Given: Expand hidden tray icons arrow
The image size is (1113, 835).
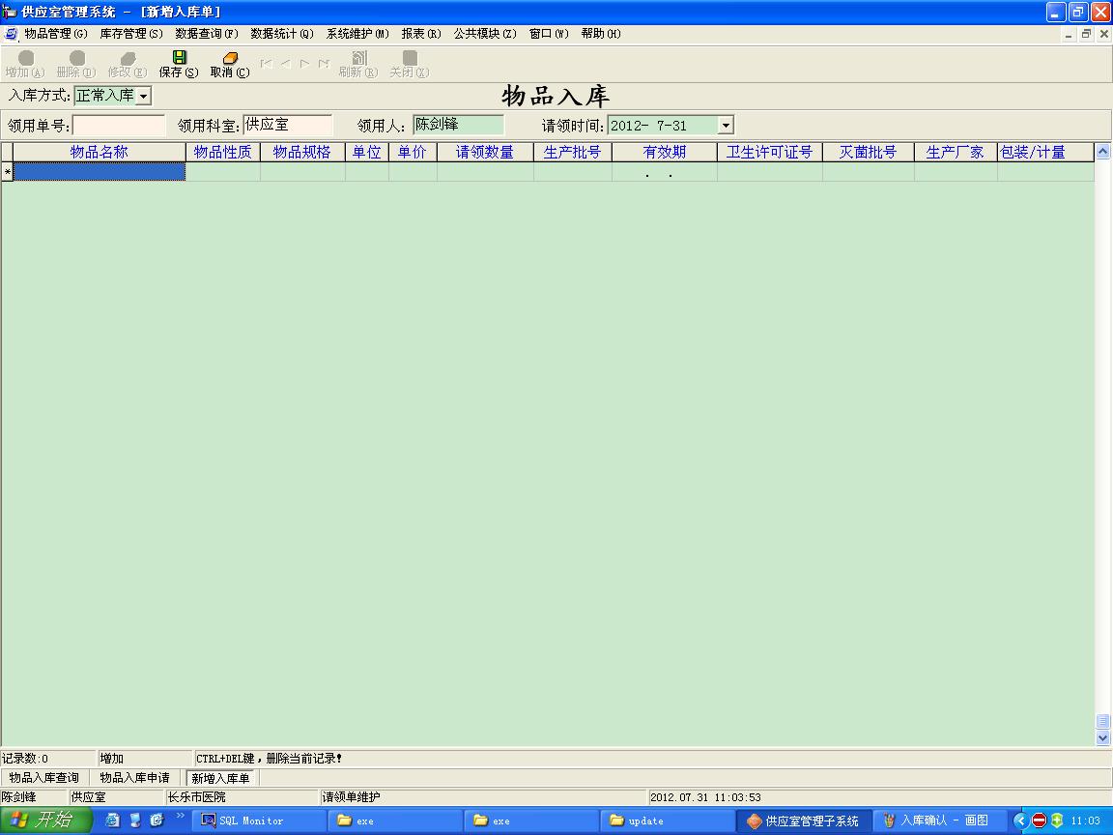Looking at the screenshot, I should coord(1020,821).
